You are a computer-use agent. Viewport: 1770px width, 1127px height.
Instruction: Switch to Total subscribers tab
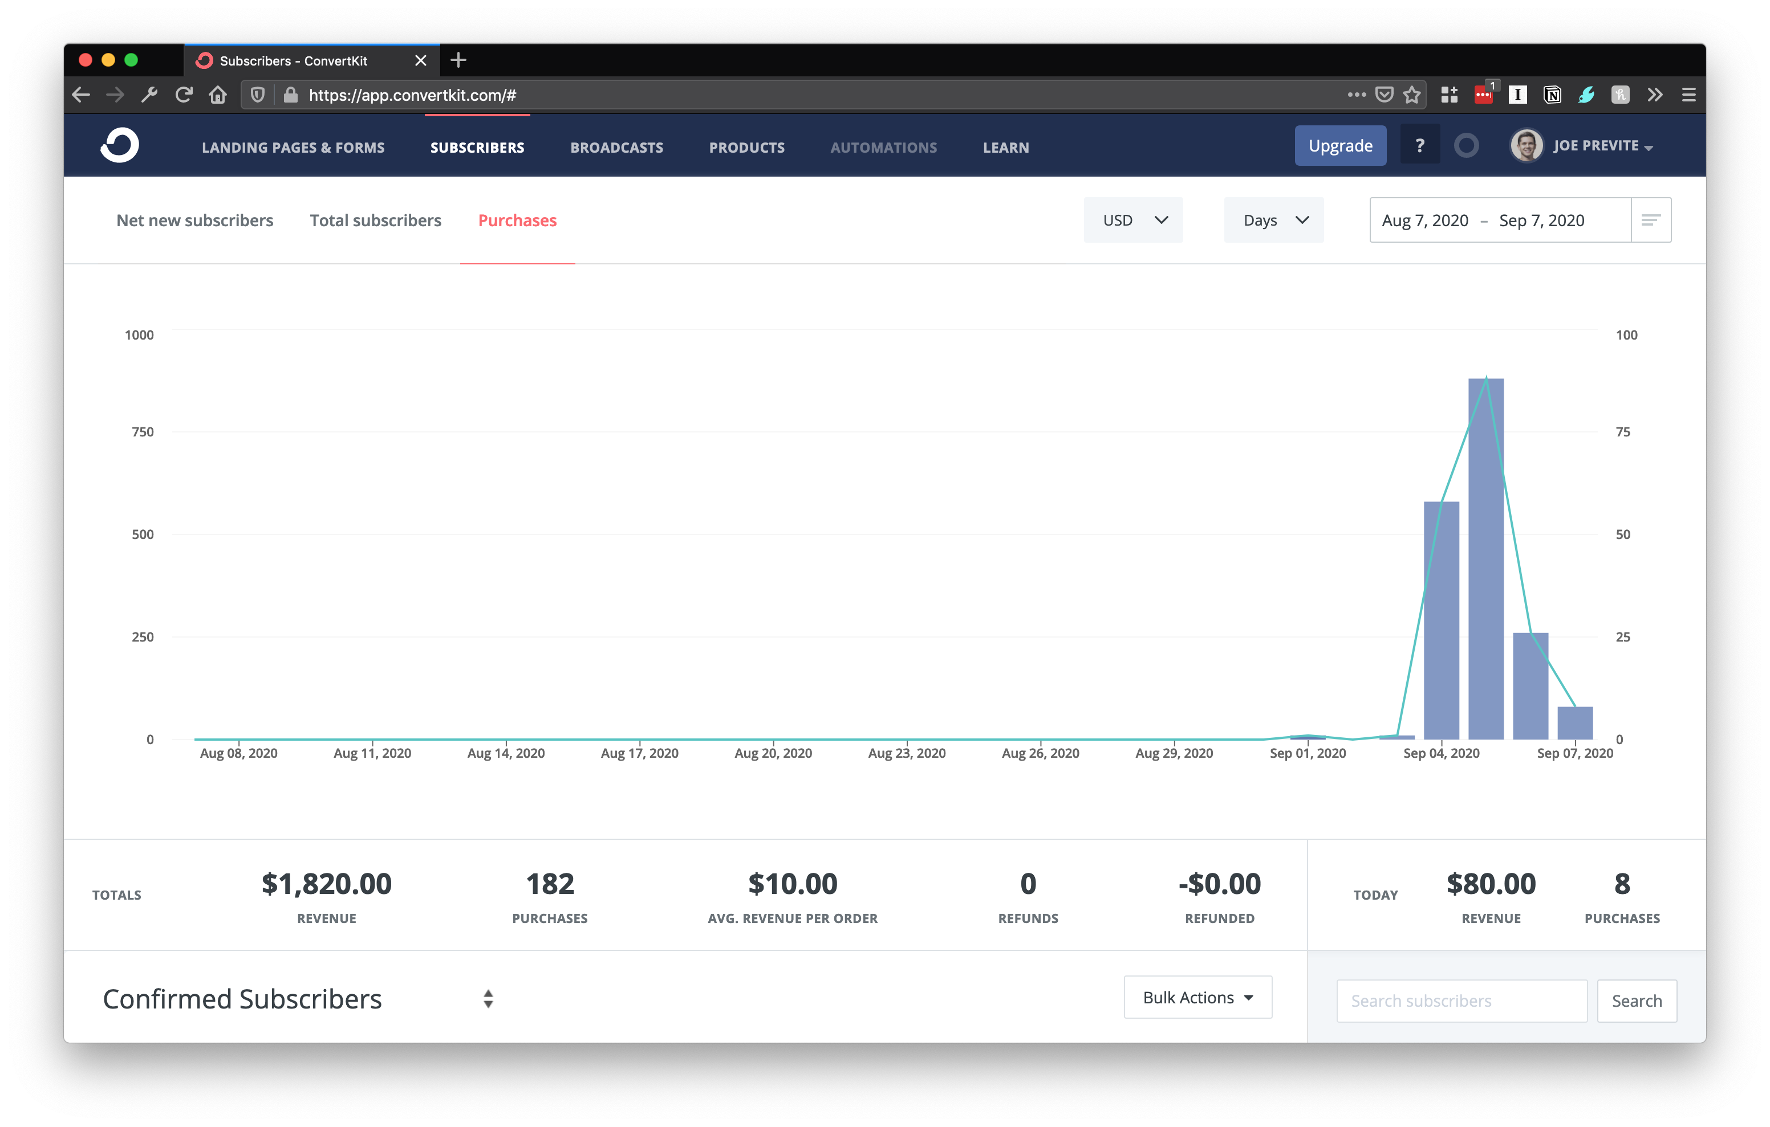pyautogui.click(x=376, y=220)
